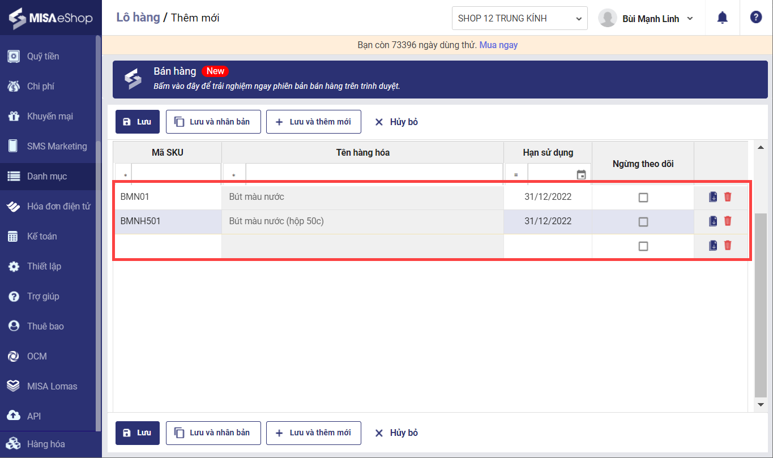The image size is (773, 458).
Task: Go back to Lô hàng breadcrumb
Action: [138, 18]
